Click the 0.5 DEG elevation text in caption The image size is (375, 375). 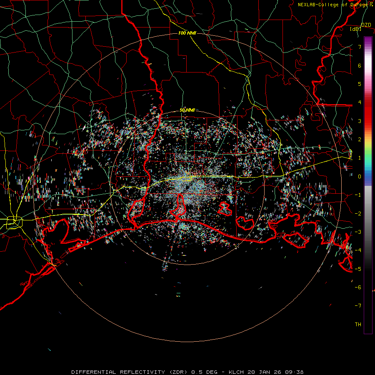(x=204, y=372)
